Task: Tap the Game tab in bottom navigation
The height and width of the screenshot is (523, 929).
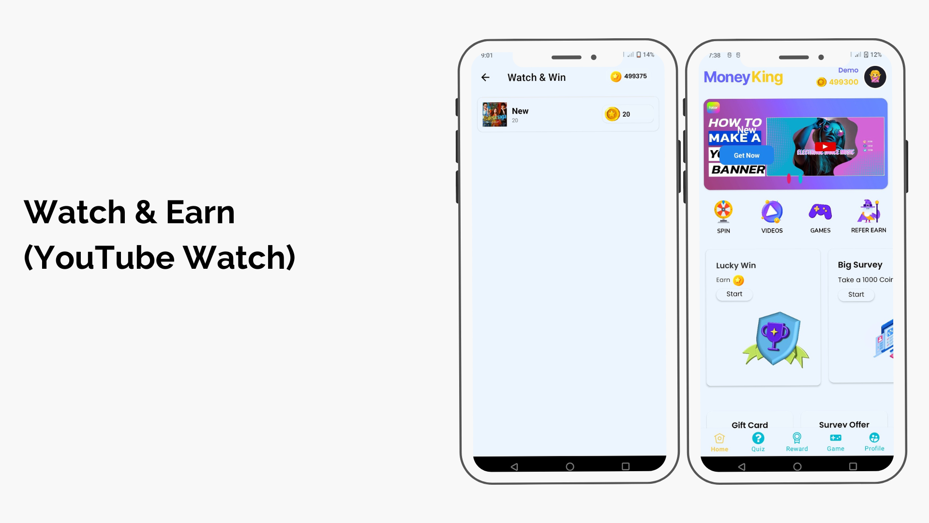Action: 835,441
